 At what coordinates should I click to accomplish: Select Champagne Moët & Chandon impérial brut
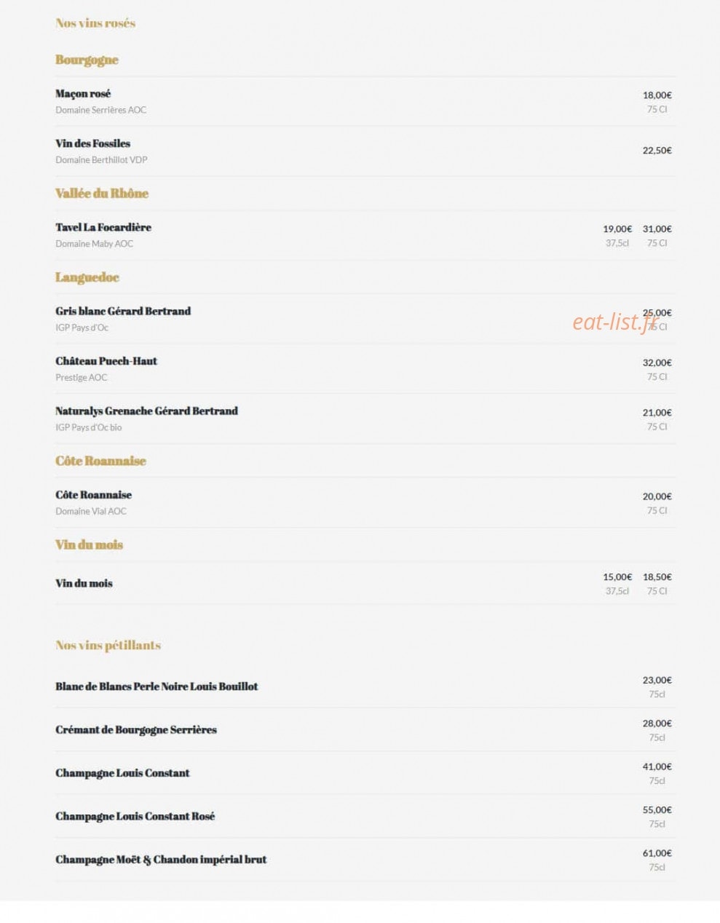click(x=161, y=860)
